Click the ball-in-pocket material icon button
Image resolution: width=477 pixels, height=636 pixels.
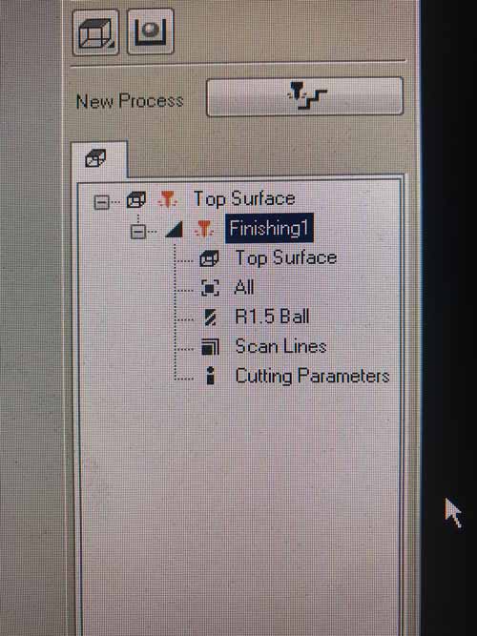[150, 31]
